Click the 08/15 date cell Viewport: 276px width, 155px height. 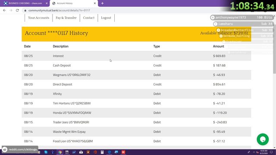tap(28, 122)
